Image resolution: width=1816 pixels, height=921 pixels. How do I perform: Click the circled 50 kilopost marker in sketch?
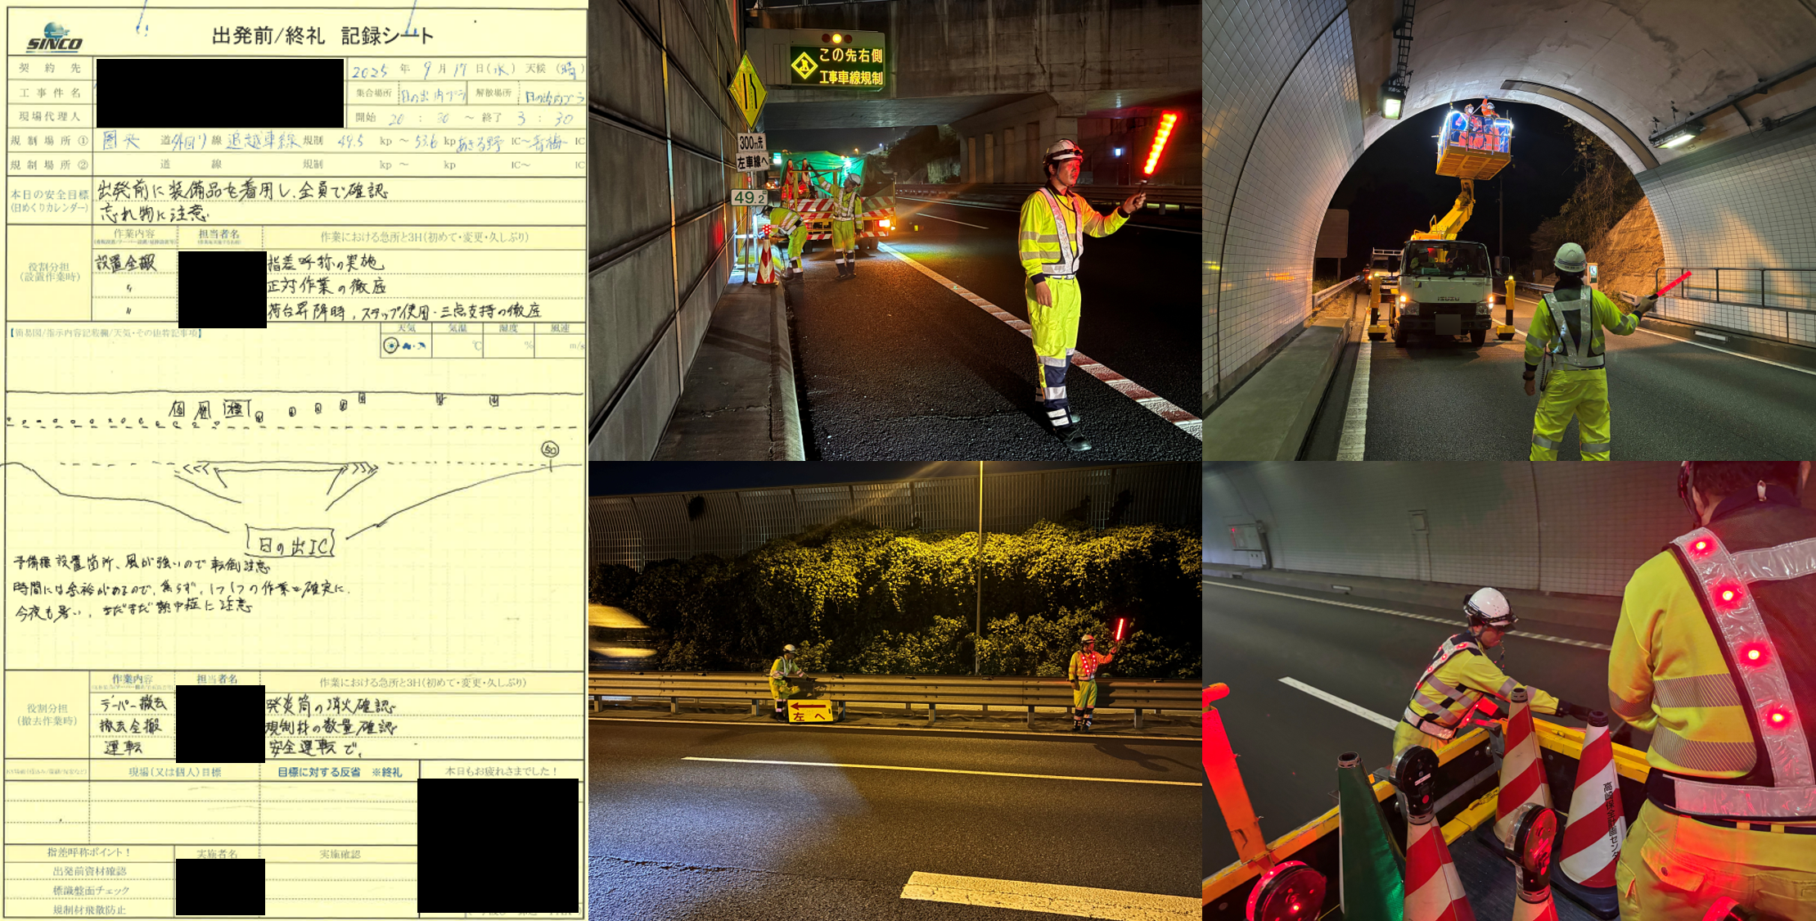[x=550, y=449]
